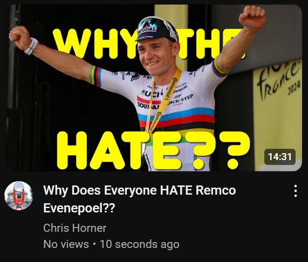This screenshot has height=262, width=308.
Task: Click the UCI logo on the jersey
Action: point(150,94)
